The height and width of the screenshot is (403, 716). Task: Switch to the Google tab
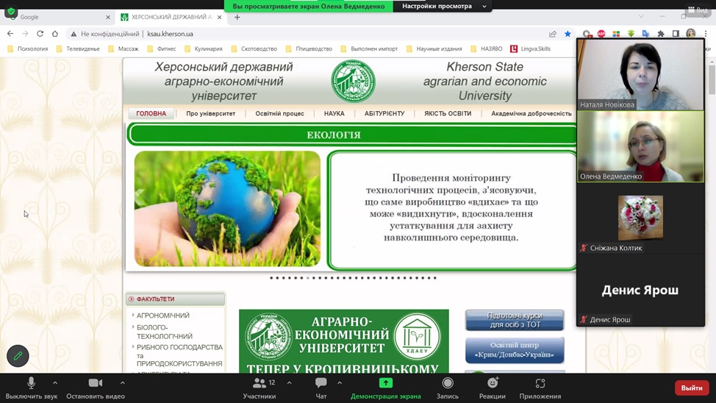[x=60, y=17]
